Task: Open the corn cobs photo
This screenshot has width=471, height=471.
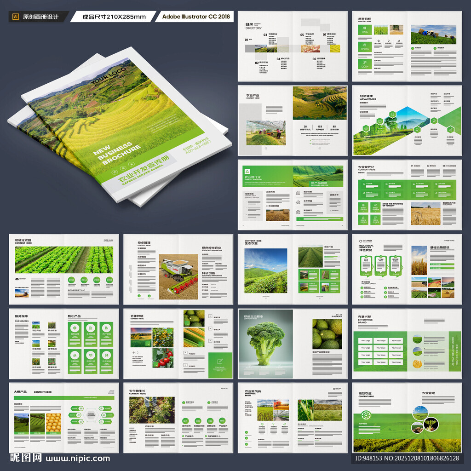Action: point(194,338)
